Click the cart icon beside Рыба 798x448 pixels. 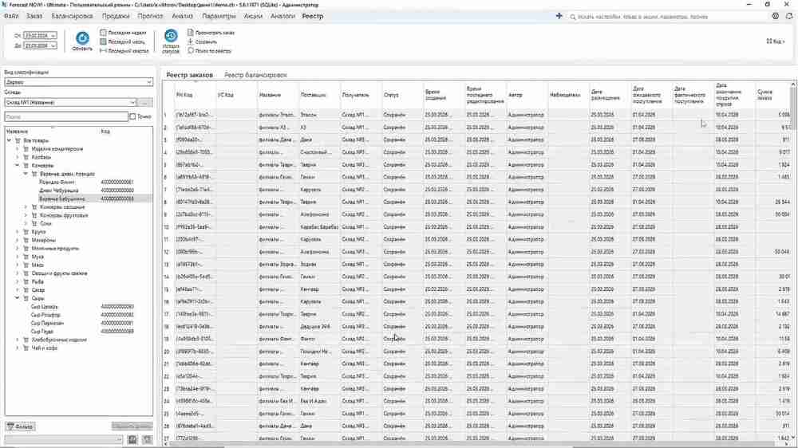coord(26,281)
